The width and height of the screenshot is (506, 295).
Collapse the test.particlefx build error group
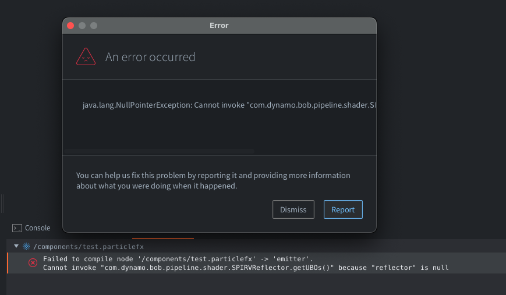click(16, 246)
